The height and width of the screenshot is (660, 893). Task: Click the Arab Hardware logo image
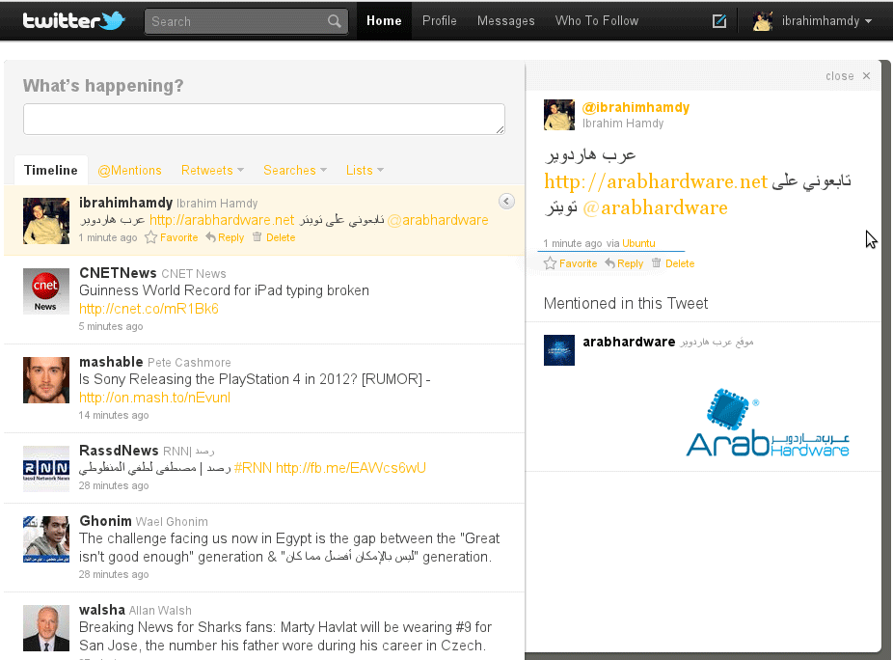coord(768,423)
